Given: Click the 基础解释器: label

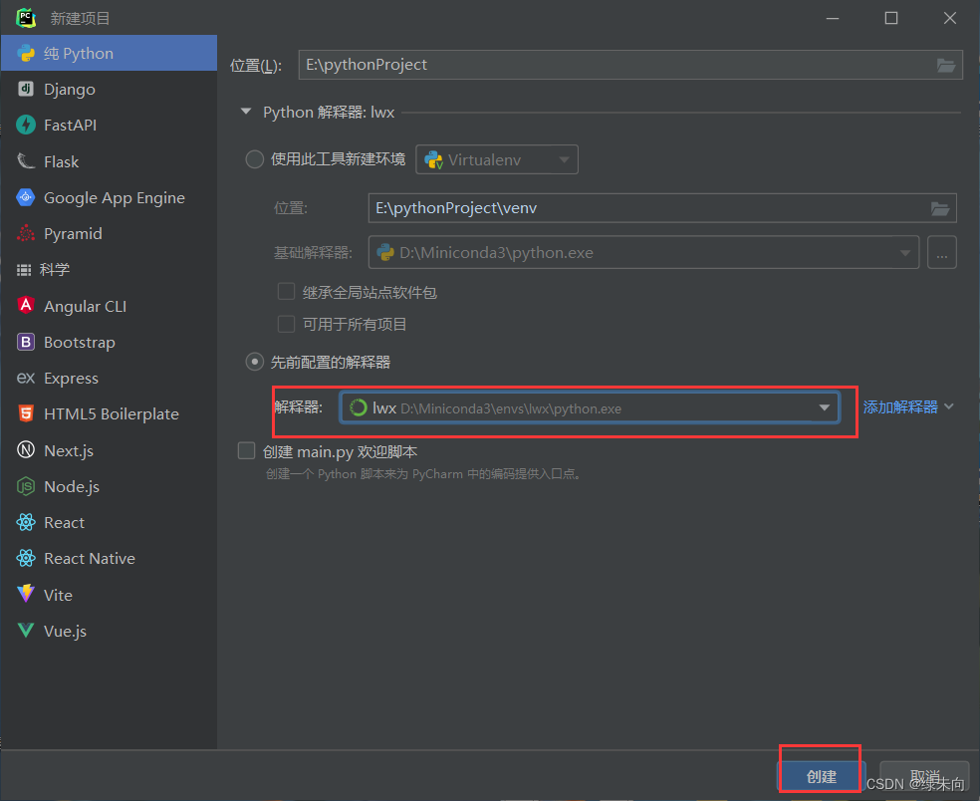Looking at the screenshot, I should [x=313, y=253].
